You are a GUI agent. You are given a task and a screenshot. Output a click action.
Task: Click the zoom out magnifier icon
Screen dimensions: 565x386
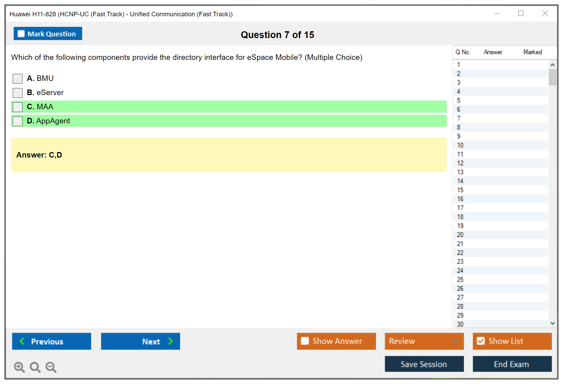[51, 367]
